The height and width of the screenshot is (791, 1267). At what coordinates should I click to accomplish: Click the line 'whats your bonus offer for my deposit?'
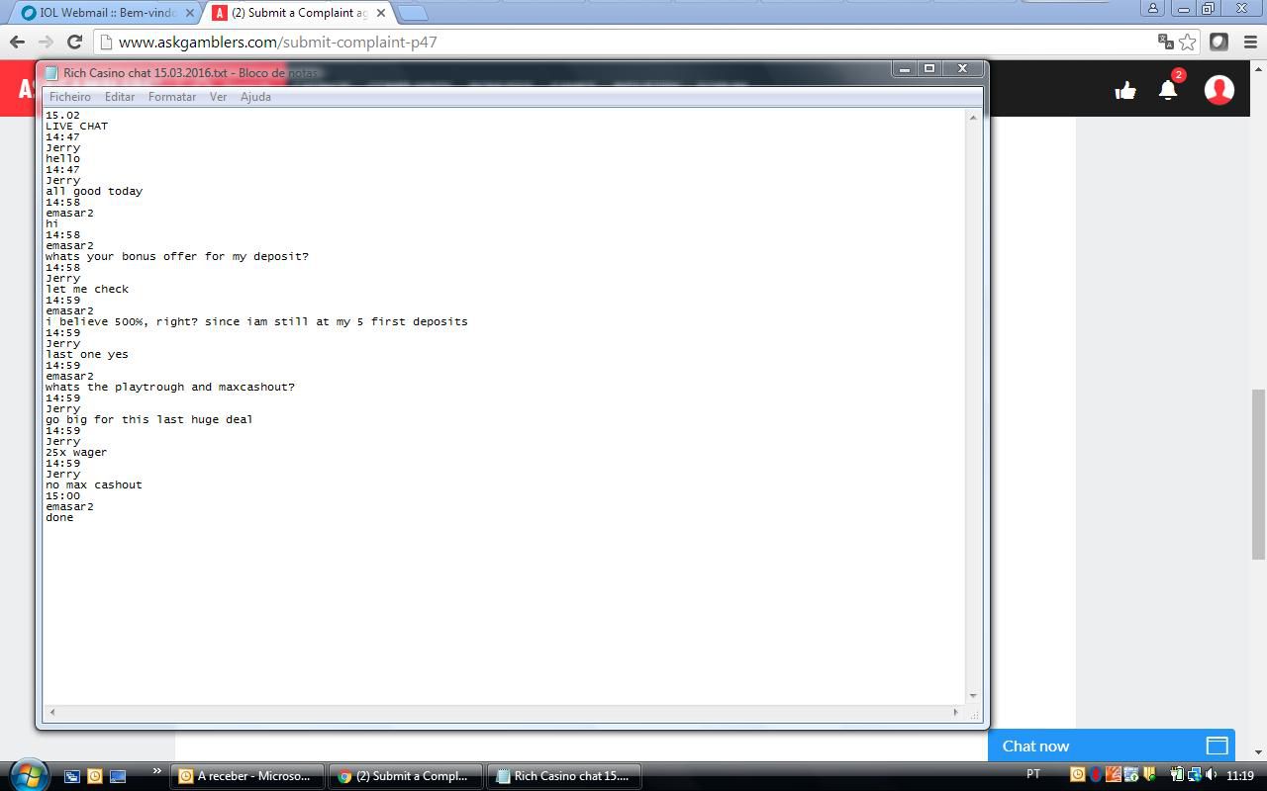pyautogui.click(x=177, y=256)
